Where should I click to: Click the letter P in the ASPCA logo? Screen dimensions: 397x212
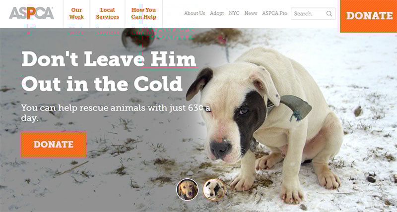[31, 13]
